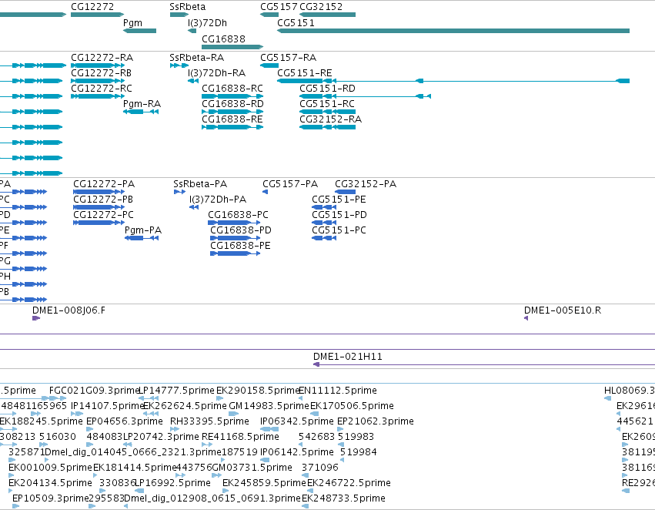Select EST label EK248733.5prime
The image size is (655, 510).
click(x=343, y=498)
